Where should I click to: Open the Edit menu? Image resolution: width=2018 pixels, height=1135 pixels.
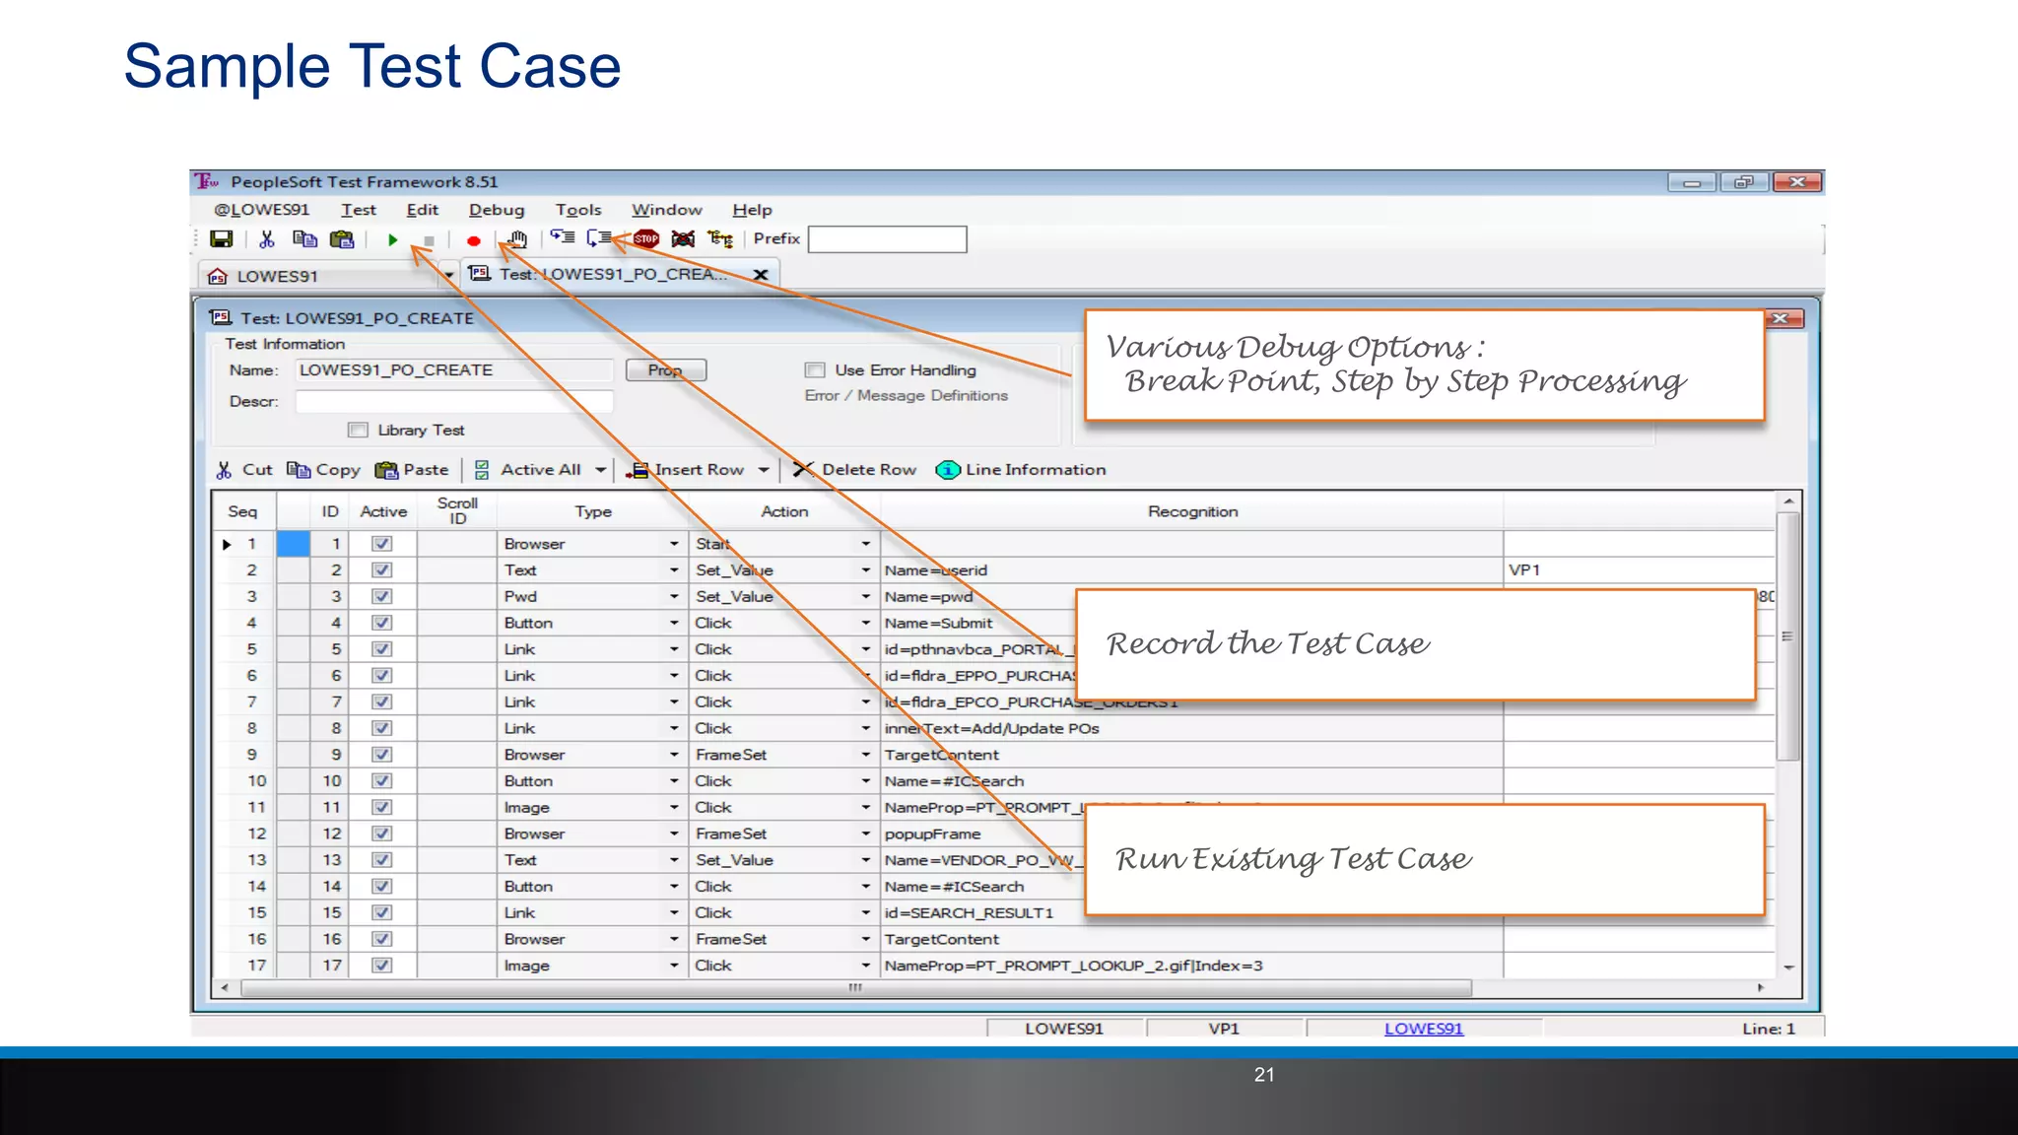click(x=422, y=210)
